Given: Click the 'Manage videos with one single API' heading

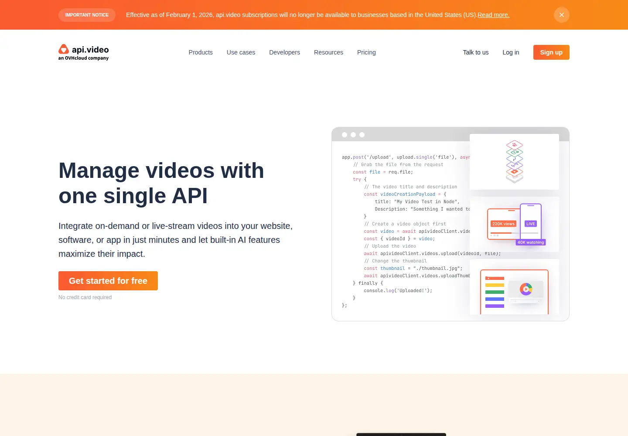Looking at the screenshot, I should pos(161,183).
